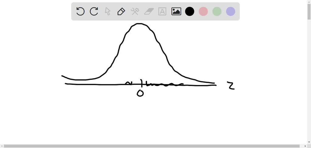The width and height of the screenshot is (311, 148).
Task: Insert an image with the picture tool
Action: (x=176, y=12)
